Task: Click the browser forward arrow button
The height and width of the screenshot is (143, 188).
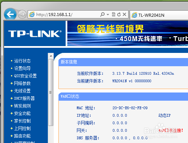Action: [x=22, y=14]
